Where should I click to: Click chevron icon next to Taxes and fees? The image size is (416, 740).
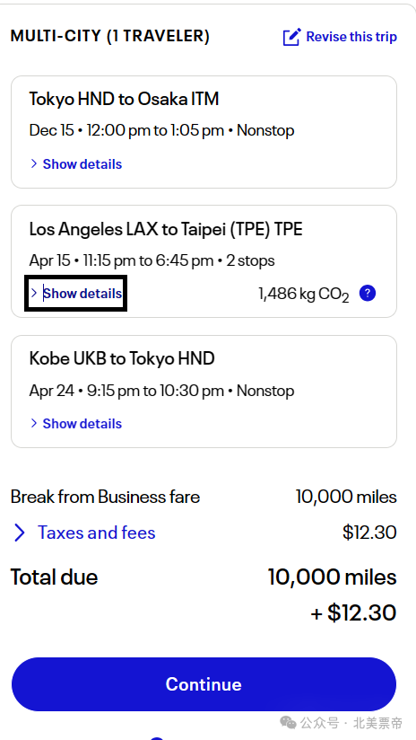pos(20,533)
